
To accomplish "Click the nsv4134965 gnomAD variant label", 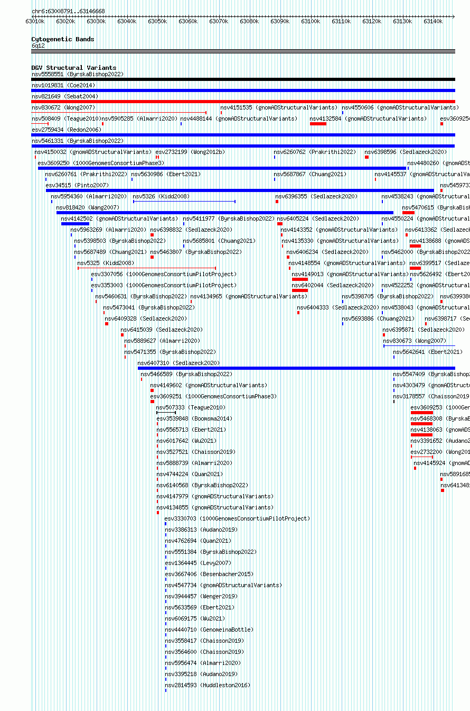I will click(x=249, y=296).
